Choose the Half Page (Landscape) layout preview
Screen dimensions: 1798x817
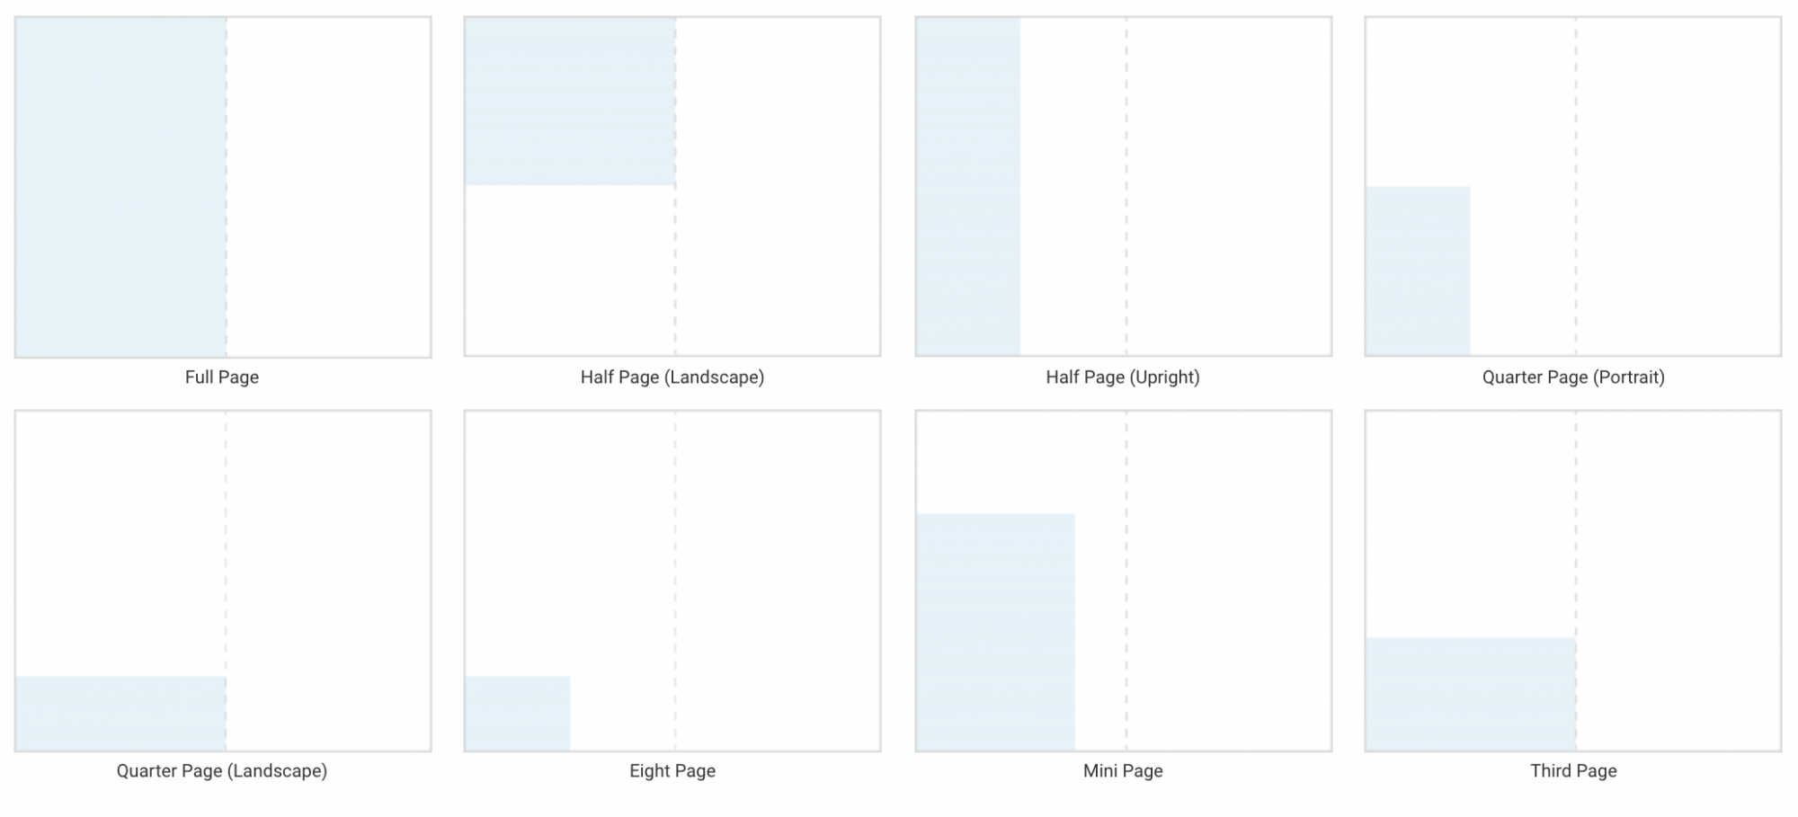click(672, 187)
